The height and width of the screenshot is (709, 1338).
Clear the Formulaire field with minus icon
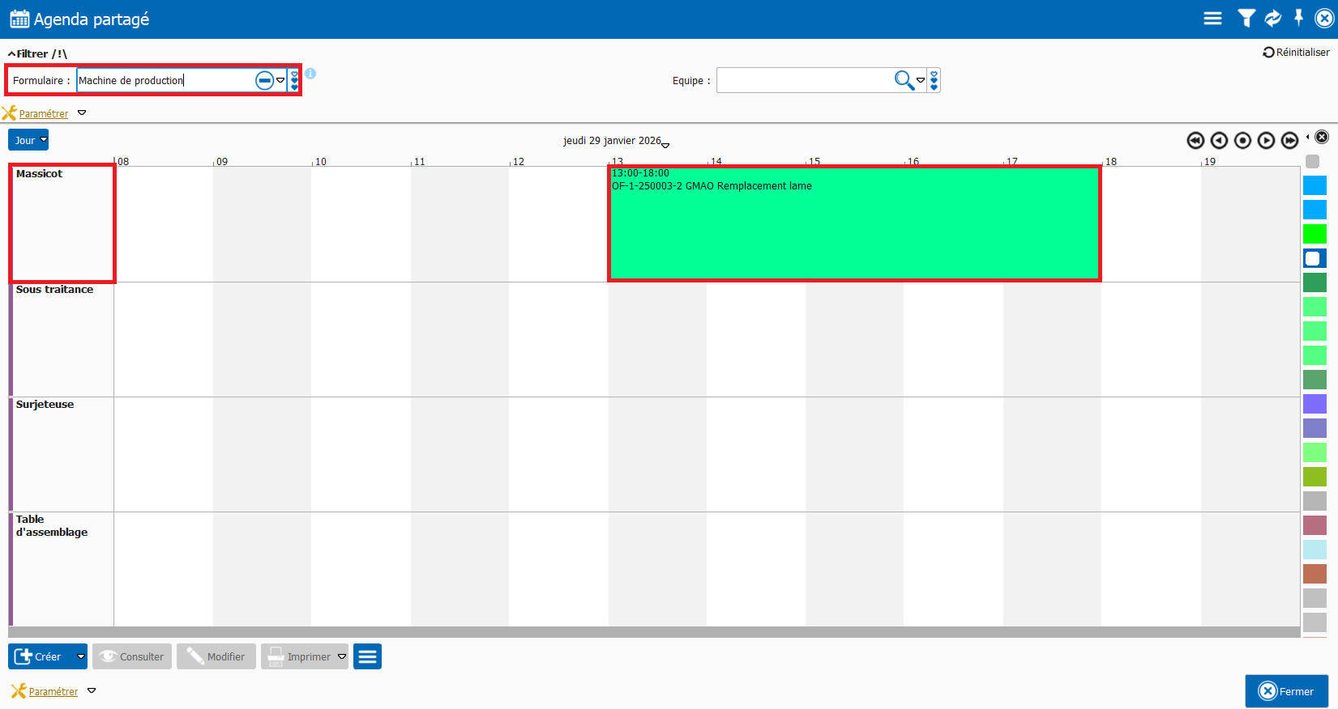coord(264,80)
